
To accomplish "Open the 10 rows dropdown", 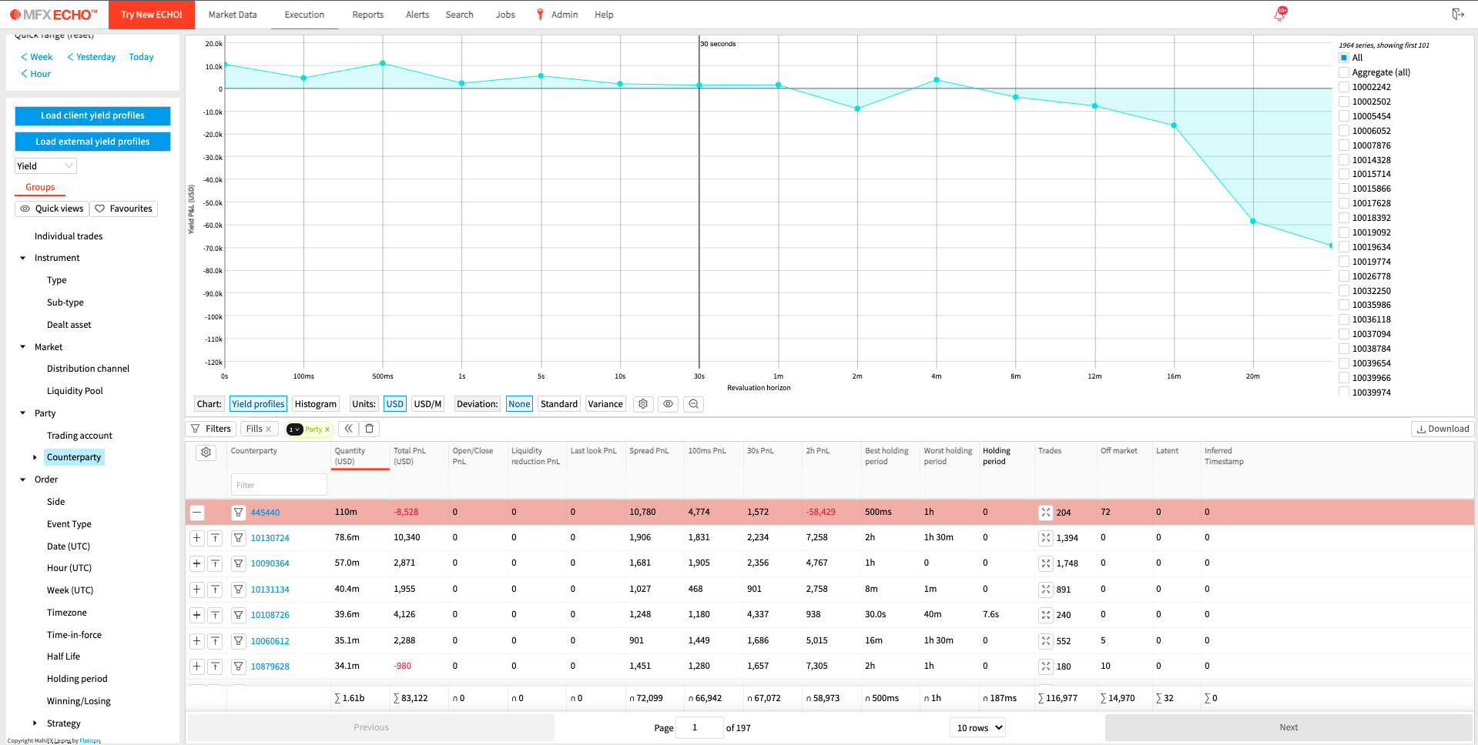I will point(977,727).
